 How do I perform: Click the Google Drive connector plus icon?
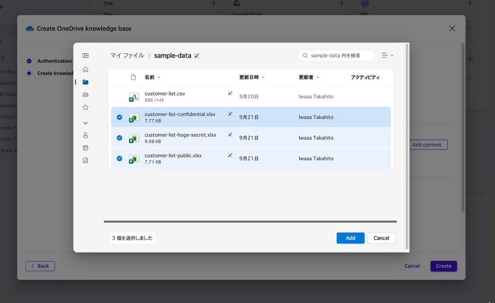coord(342,3)
